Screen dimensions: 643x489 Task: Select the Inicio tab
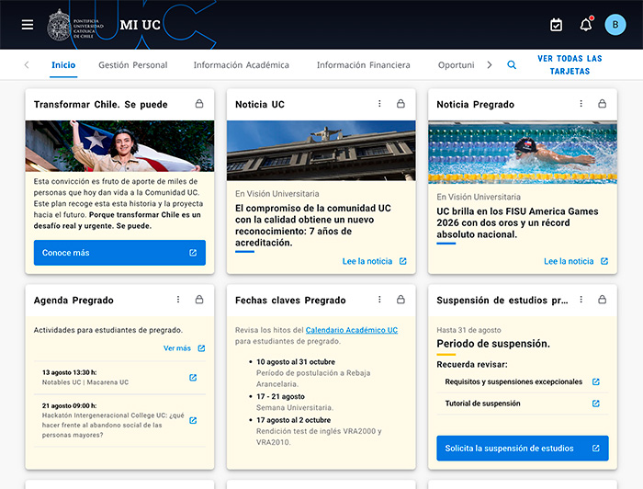63,65
